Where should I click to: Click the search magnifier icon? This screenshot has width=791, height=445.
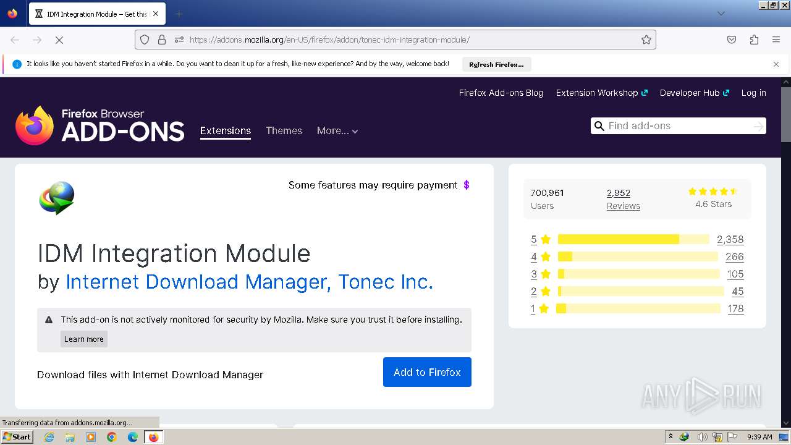[x=599, y=126]
